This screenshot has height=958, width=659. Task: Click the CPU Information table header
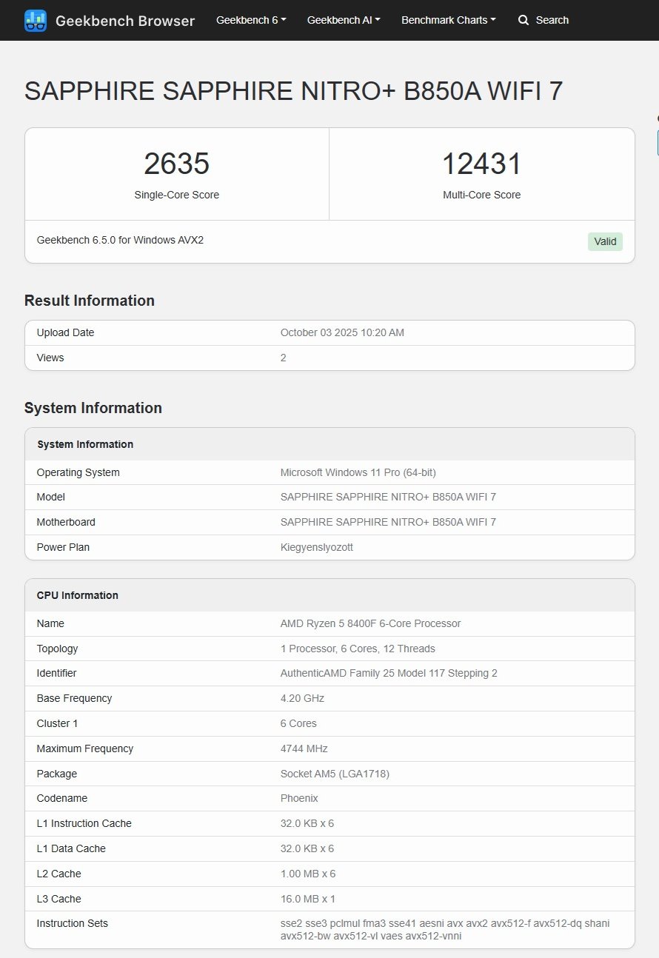[78, 595]
